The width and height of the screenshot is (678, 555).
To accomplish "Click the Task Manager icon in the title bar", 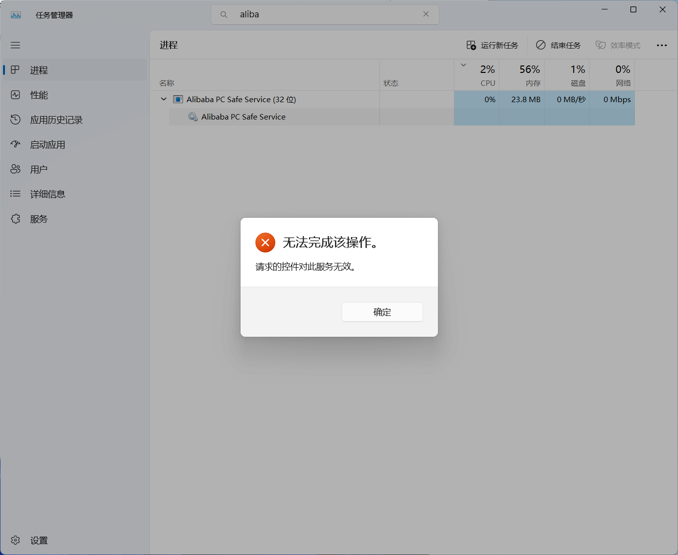I will [x=16, y=15].
